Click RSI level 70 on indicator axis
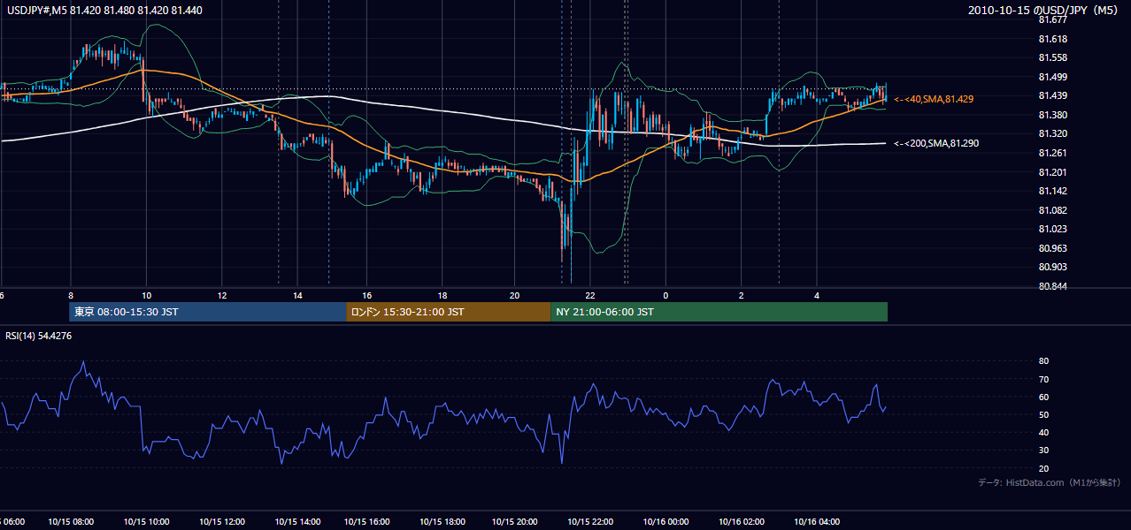 click(x=1043, y=379)
